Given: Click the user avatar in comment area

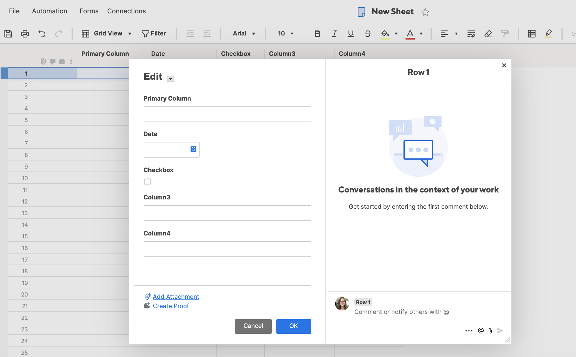Looking at the screenshot, I should (342, 304).
